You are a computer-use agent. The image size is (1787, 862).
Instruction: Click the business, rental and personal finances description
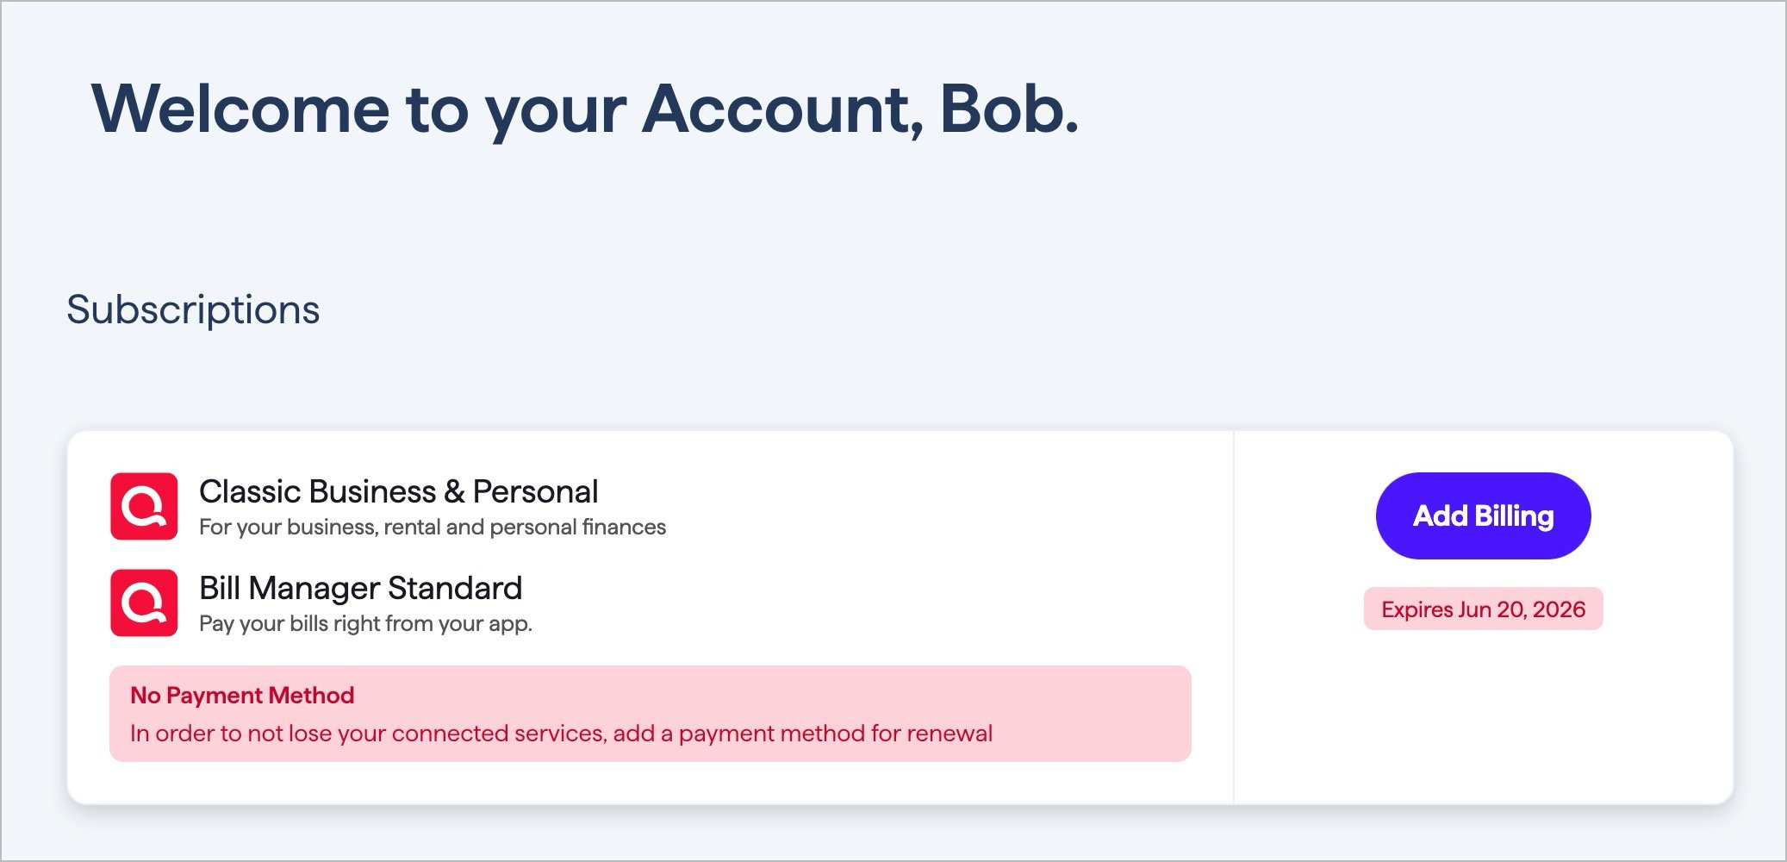(432, 527)
